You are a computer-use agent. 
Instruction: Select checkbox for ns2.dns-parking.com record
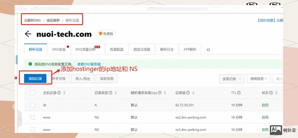tap(33, 117)
